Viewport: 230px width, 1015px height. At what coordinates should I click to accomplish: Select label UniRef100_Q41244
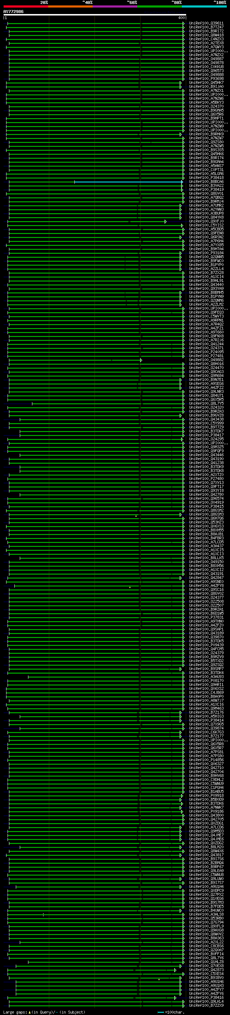[x=206, y=344]
